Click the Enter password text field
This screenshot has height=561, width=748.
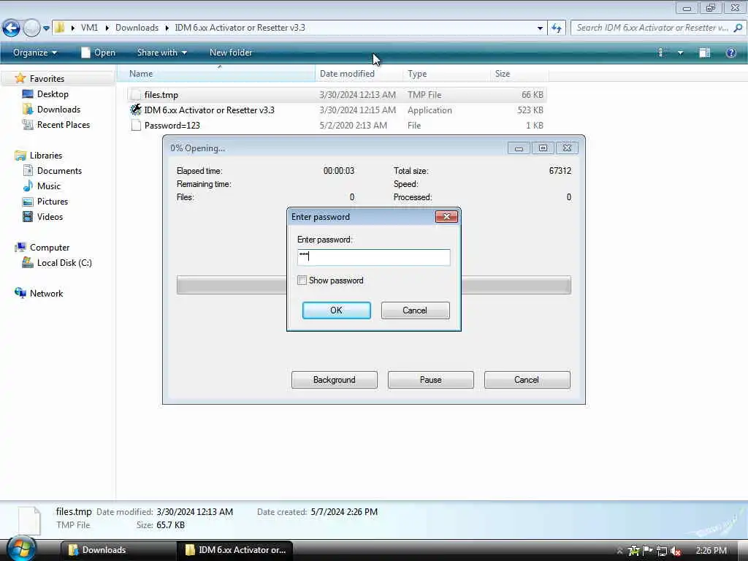coord(373,257)
